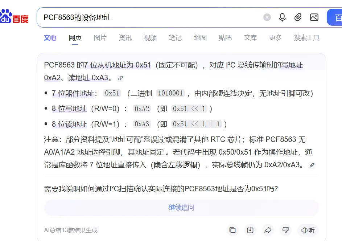The width and height of the screenshot is (342, 241).
Task: Select the 网页 tab
Action: [x=75, y=38]
